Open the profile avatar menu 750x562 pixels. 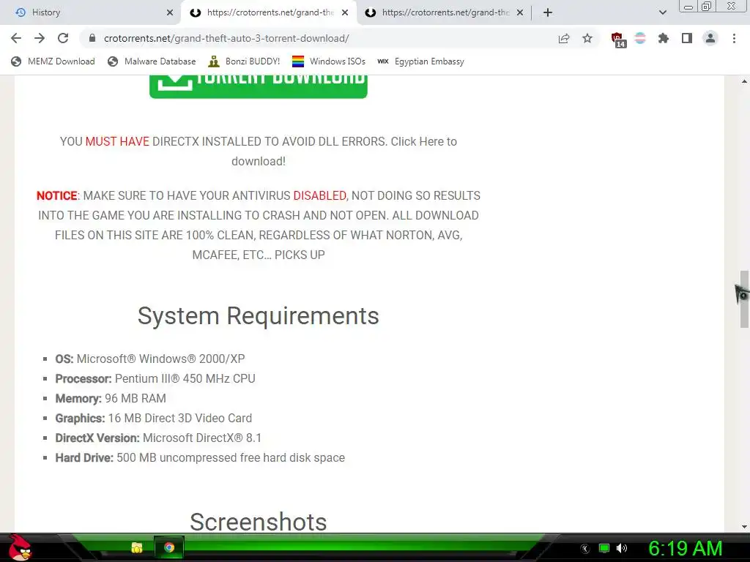click(710, 38)
